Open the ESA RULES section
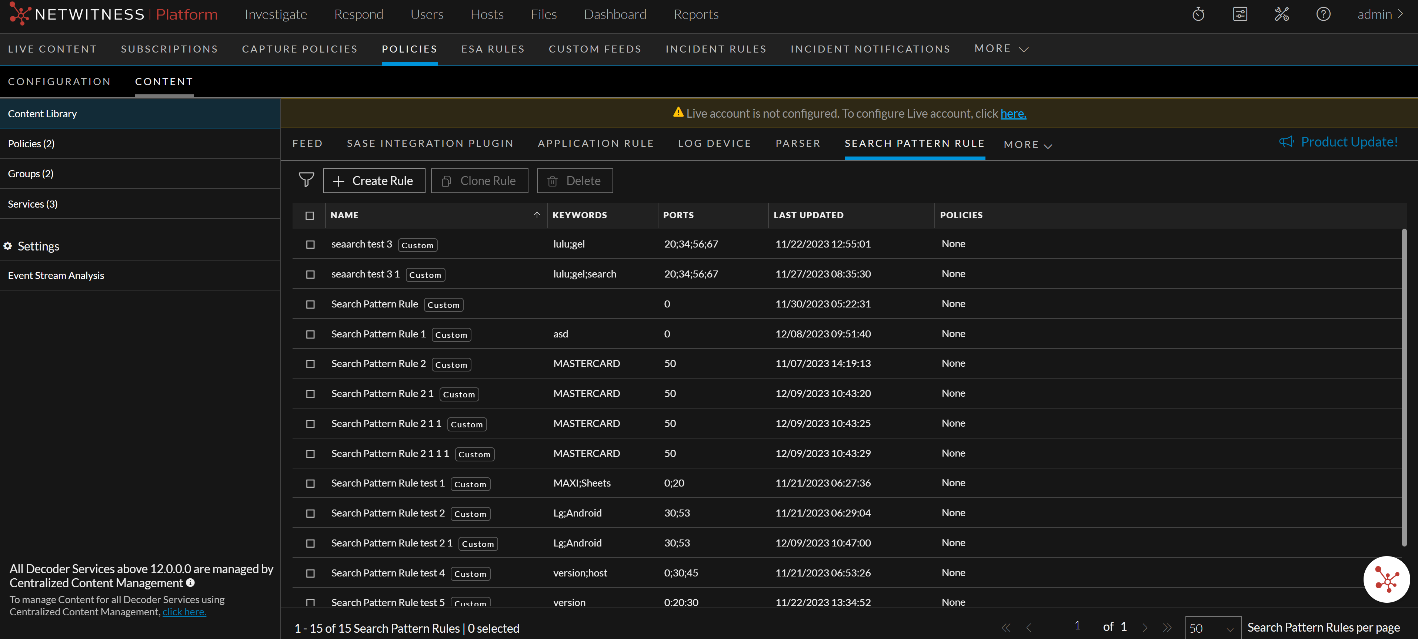Image resolution: width=1418 pixels, height=639 pixels. [x=493, y=48]
